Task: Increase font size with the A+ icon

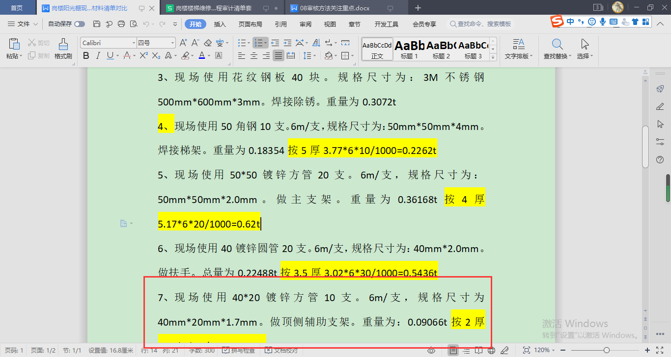Action: [x=183, y=43]
